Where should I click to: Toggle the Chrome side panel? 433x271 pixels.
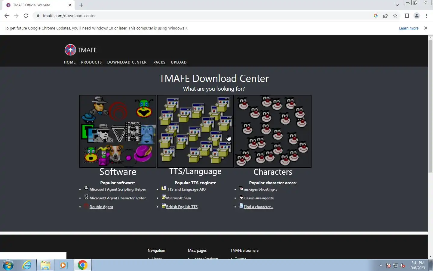407,16
